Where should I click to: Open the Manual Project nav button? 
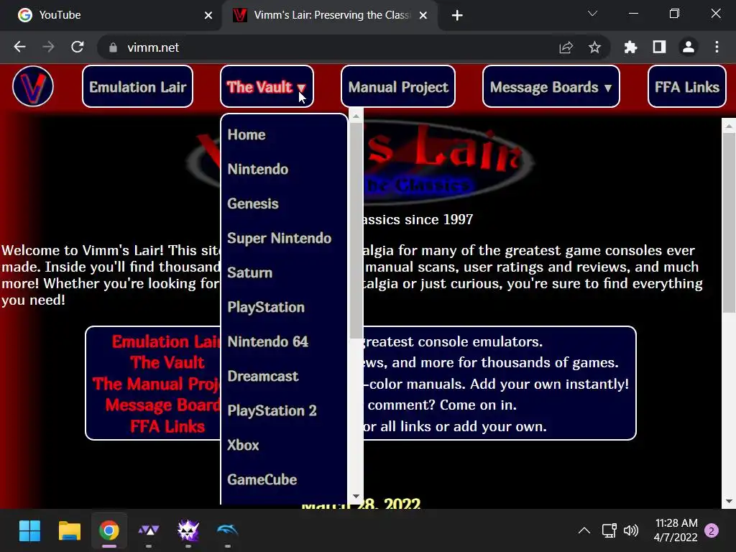pyautogui.click(x=398, y=87)
